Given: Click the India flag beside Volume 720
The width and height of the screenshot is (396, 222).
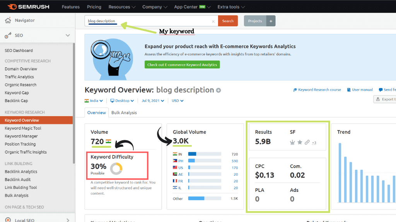Looking at the screenshot, I should click(x=108, y=141).
